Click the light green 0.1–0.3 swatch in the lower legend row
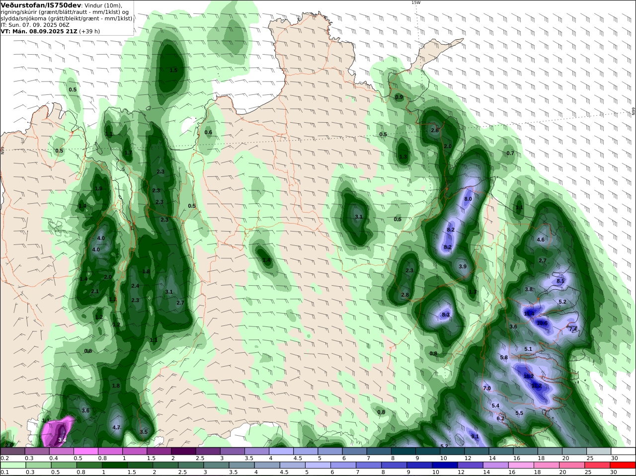The width and height of the screenshot is (636, 476). [13, 465]
